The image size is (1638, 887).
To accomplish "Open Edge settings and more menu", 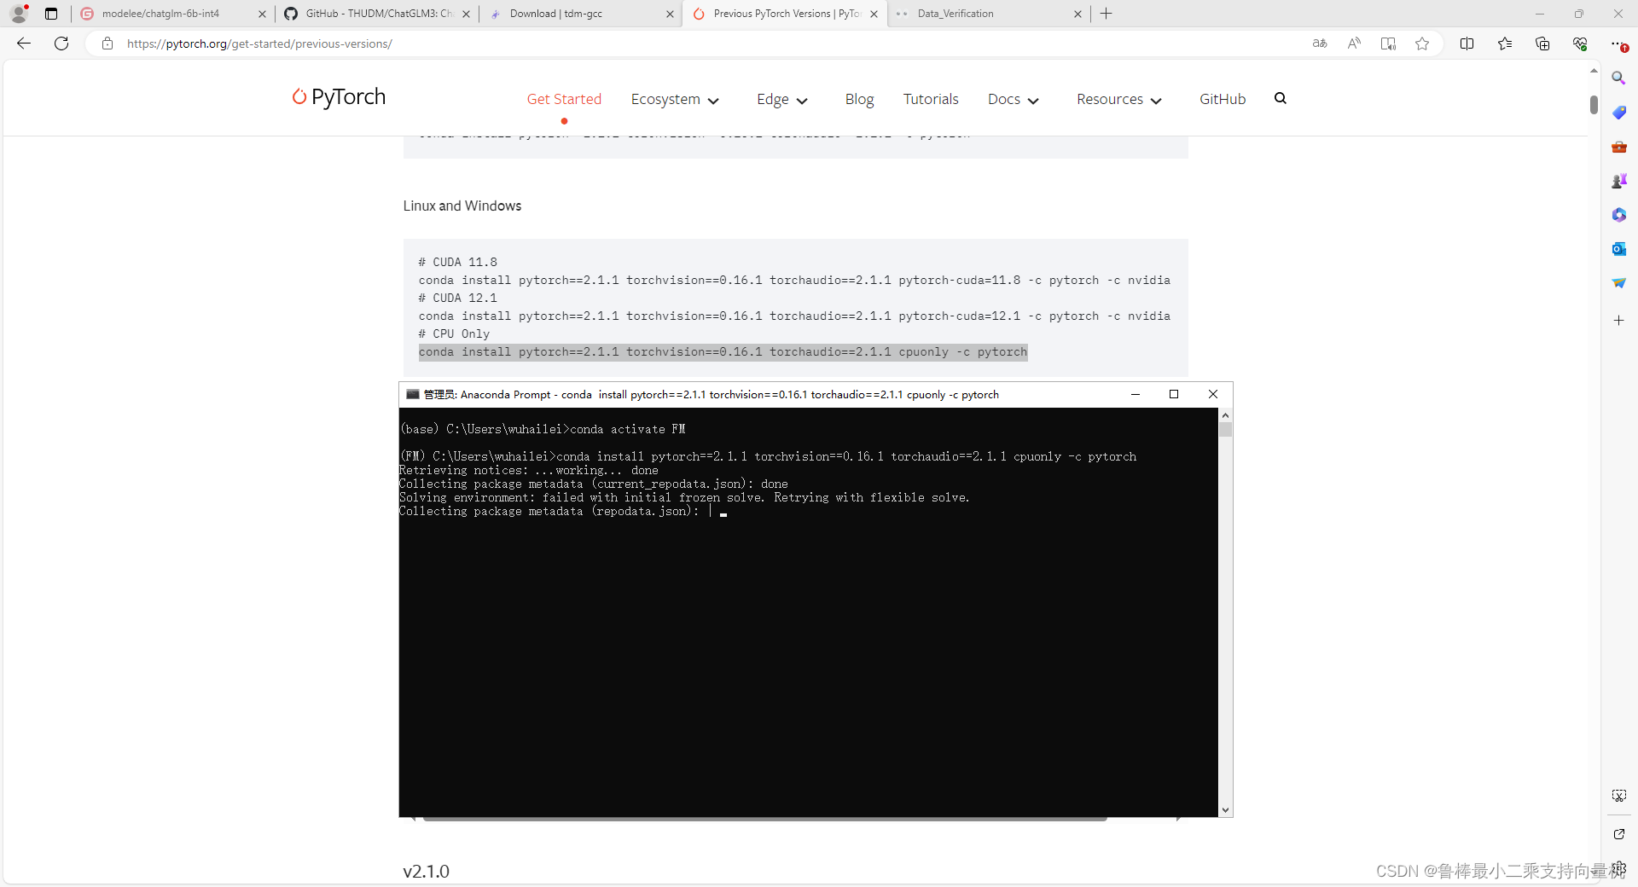I will [x=1618, y=43].
